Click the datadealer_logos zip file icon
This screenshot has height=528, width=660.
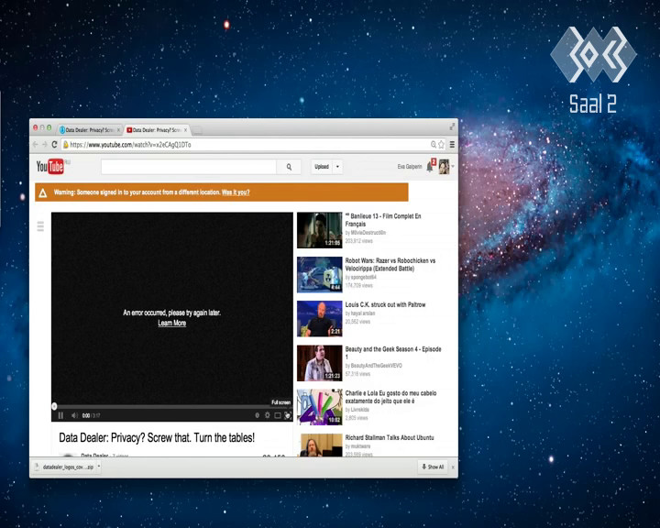click(x=37, y=467)
